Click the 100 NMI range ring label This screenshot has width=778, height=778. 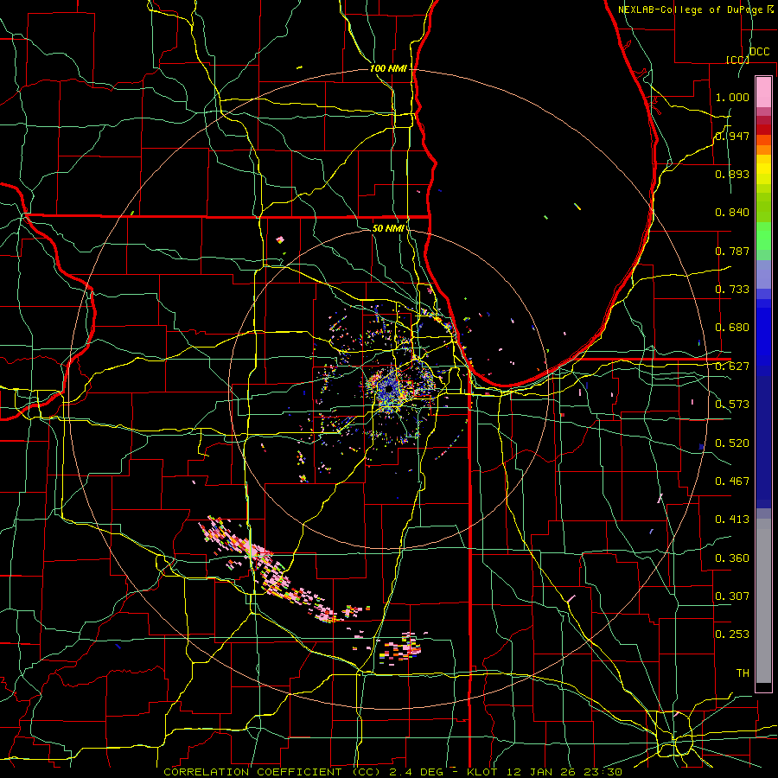(x=388, y=68)
